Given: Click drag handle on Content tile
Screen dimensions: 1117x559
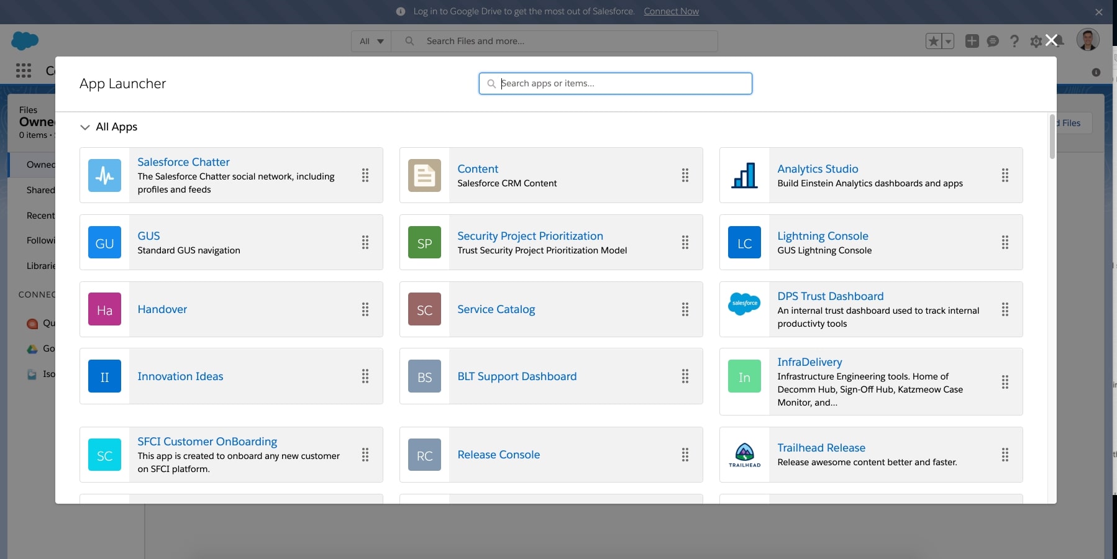Looking at the screenshot, I should 685,175.
